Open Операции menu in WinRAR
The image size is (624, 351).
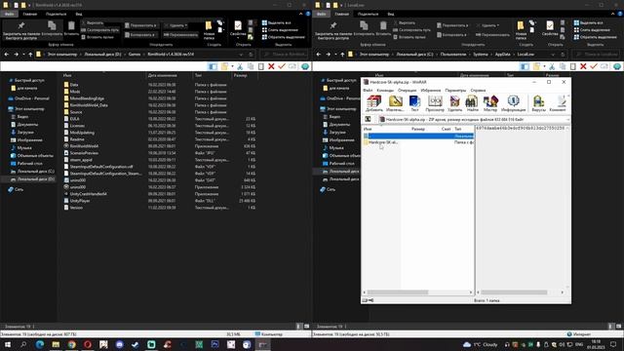tap(407, 91)
